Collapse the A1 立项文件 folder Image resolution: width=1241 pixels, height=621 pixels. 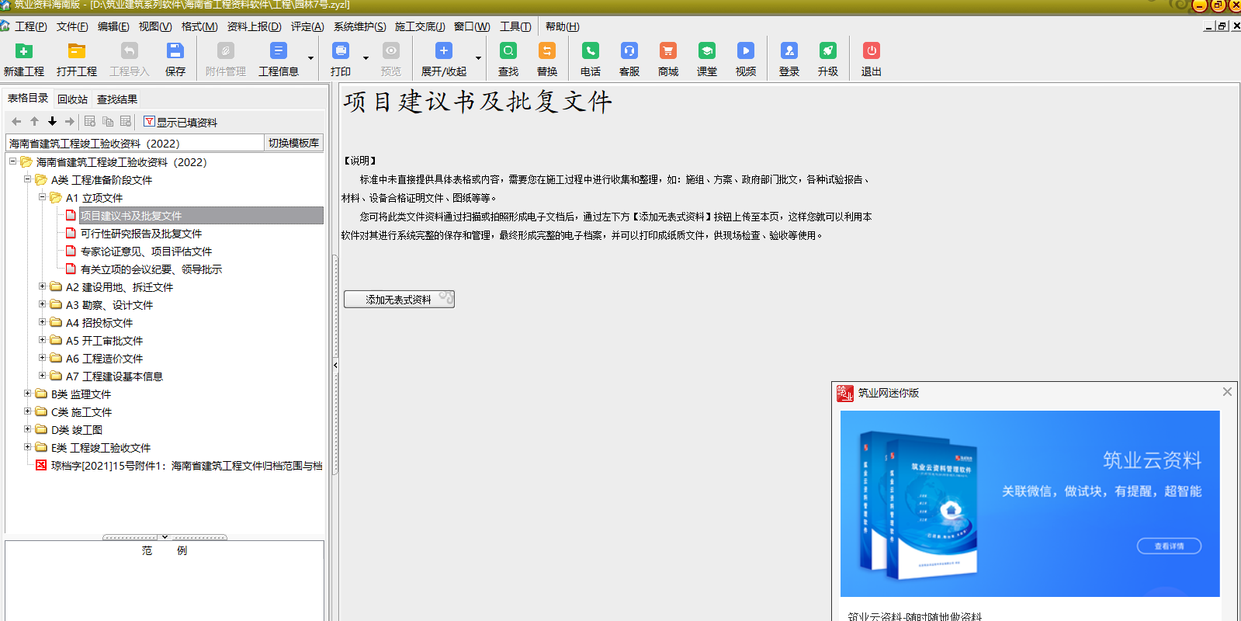click(x=43, y=197)
